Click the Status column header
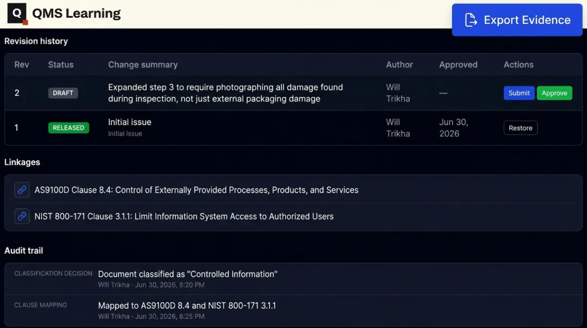 coord(61,65)
